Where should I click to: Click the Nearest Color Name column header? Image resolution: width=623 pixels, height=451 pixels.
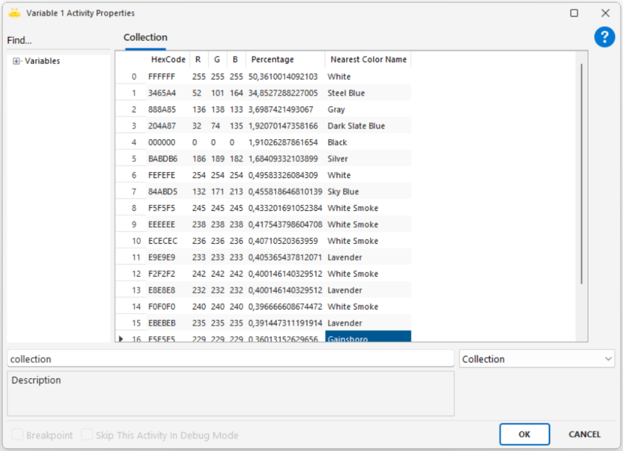pyautogui.click(x=367, y=60)
